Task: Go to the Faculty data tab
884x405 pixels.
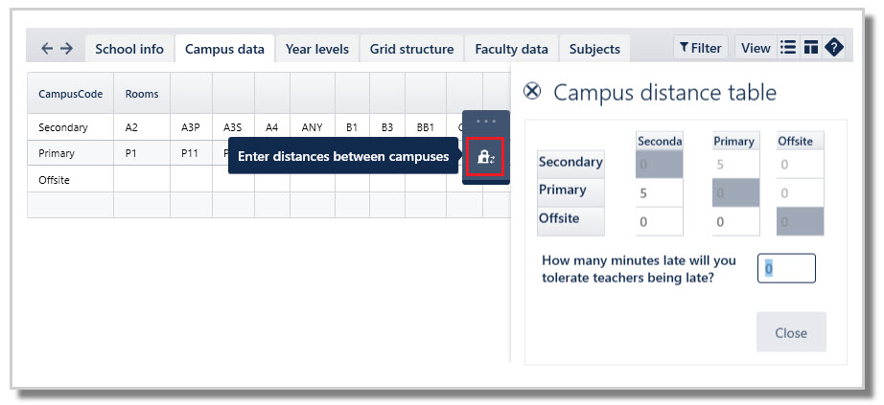Action: click(x=511, y=49)
